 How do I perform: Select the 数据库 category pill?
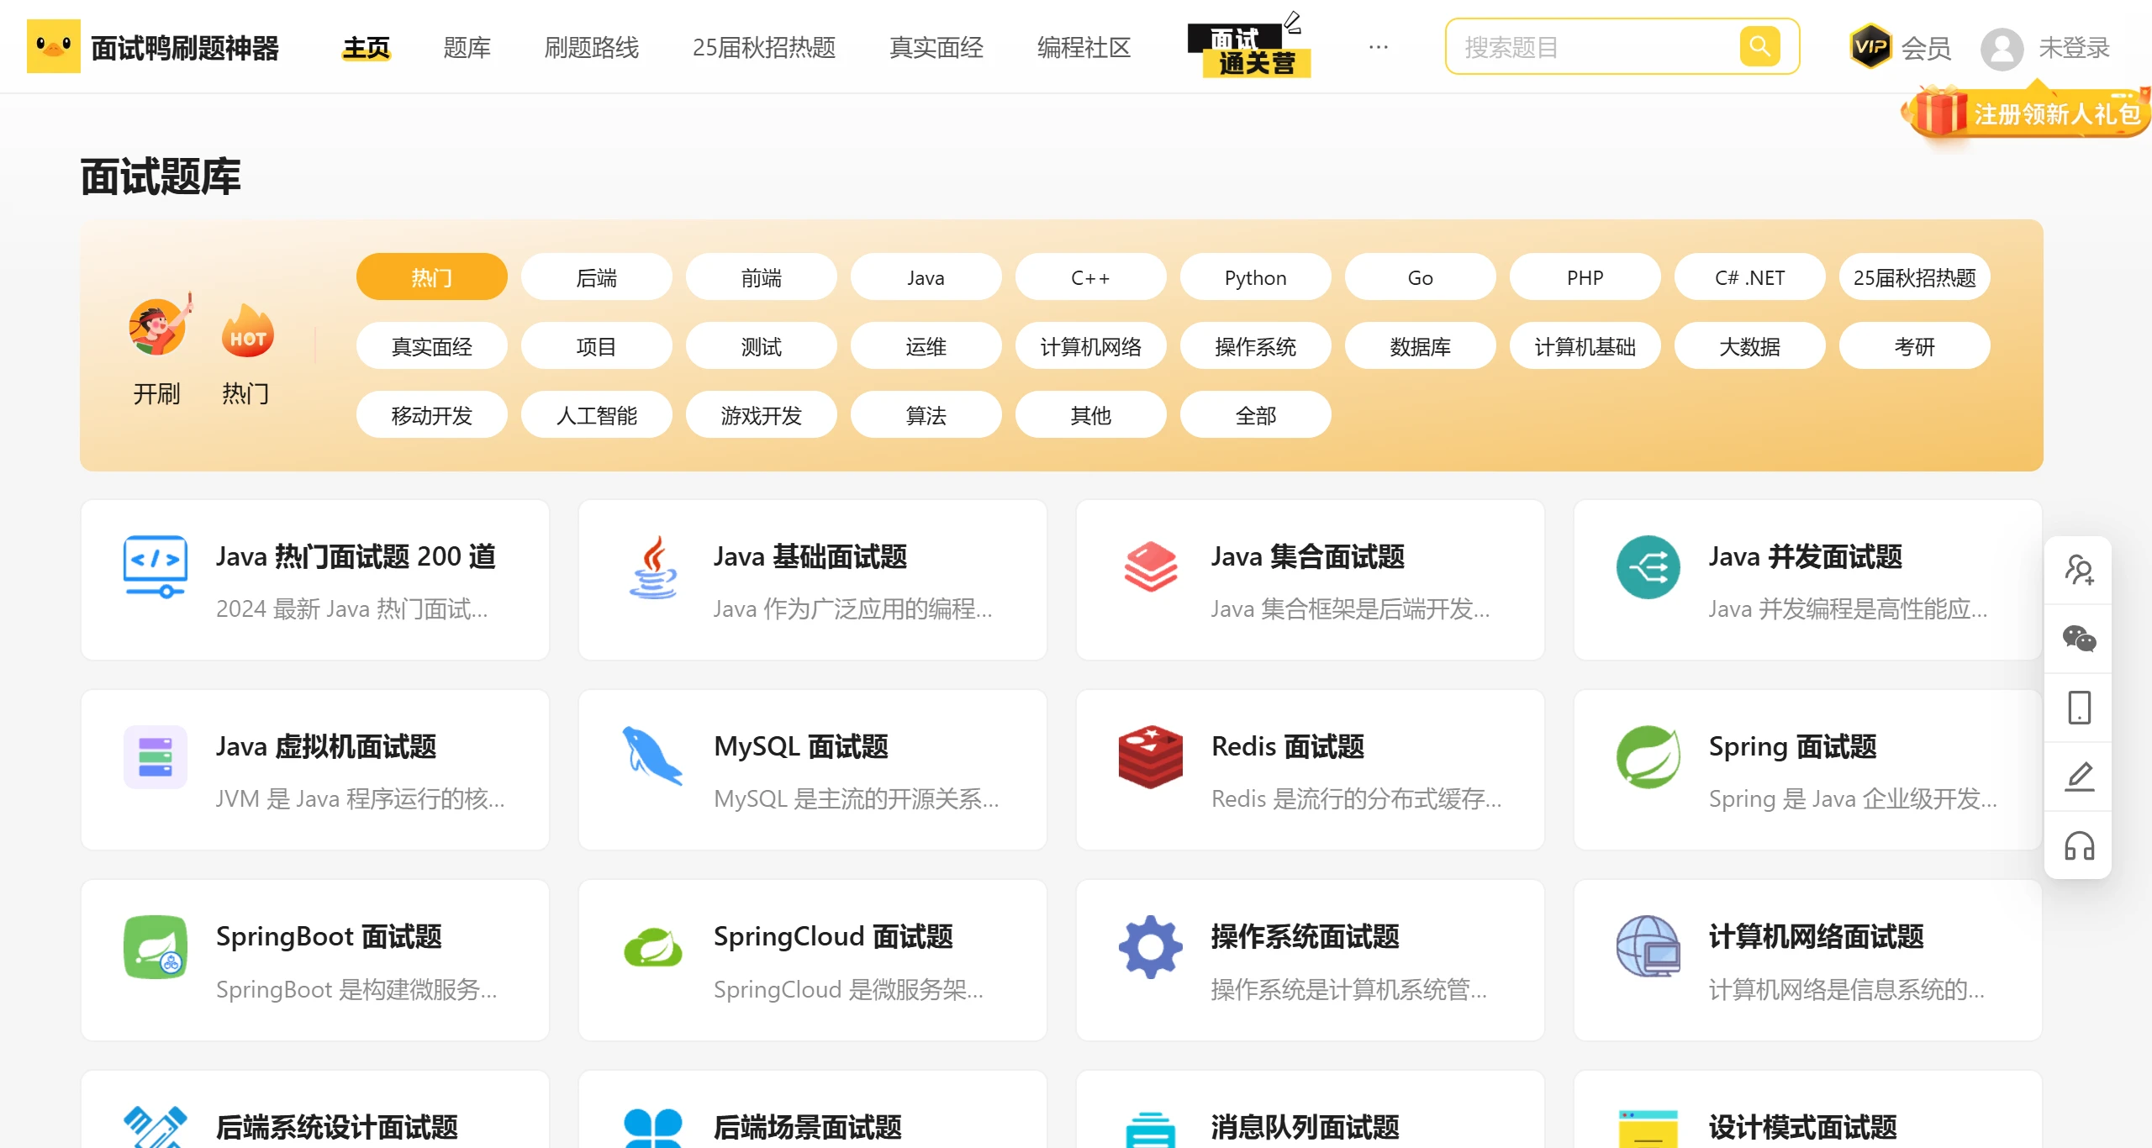tap(1421, 346)
